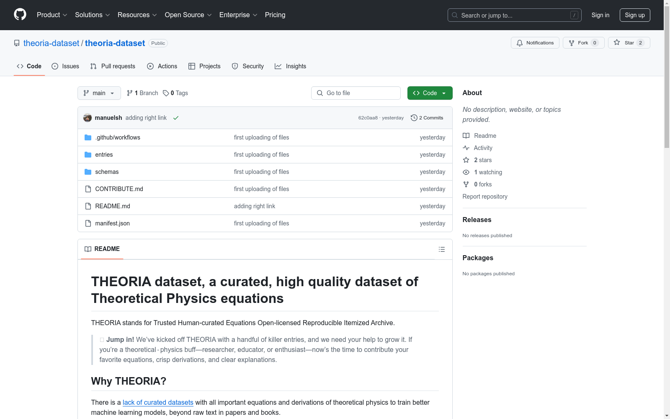The height and width of the screenshot is (419, 670).
Task: Expand the Resources menu
Action: 137,15
